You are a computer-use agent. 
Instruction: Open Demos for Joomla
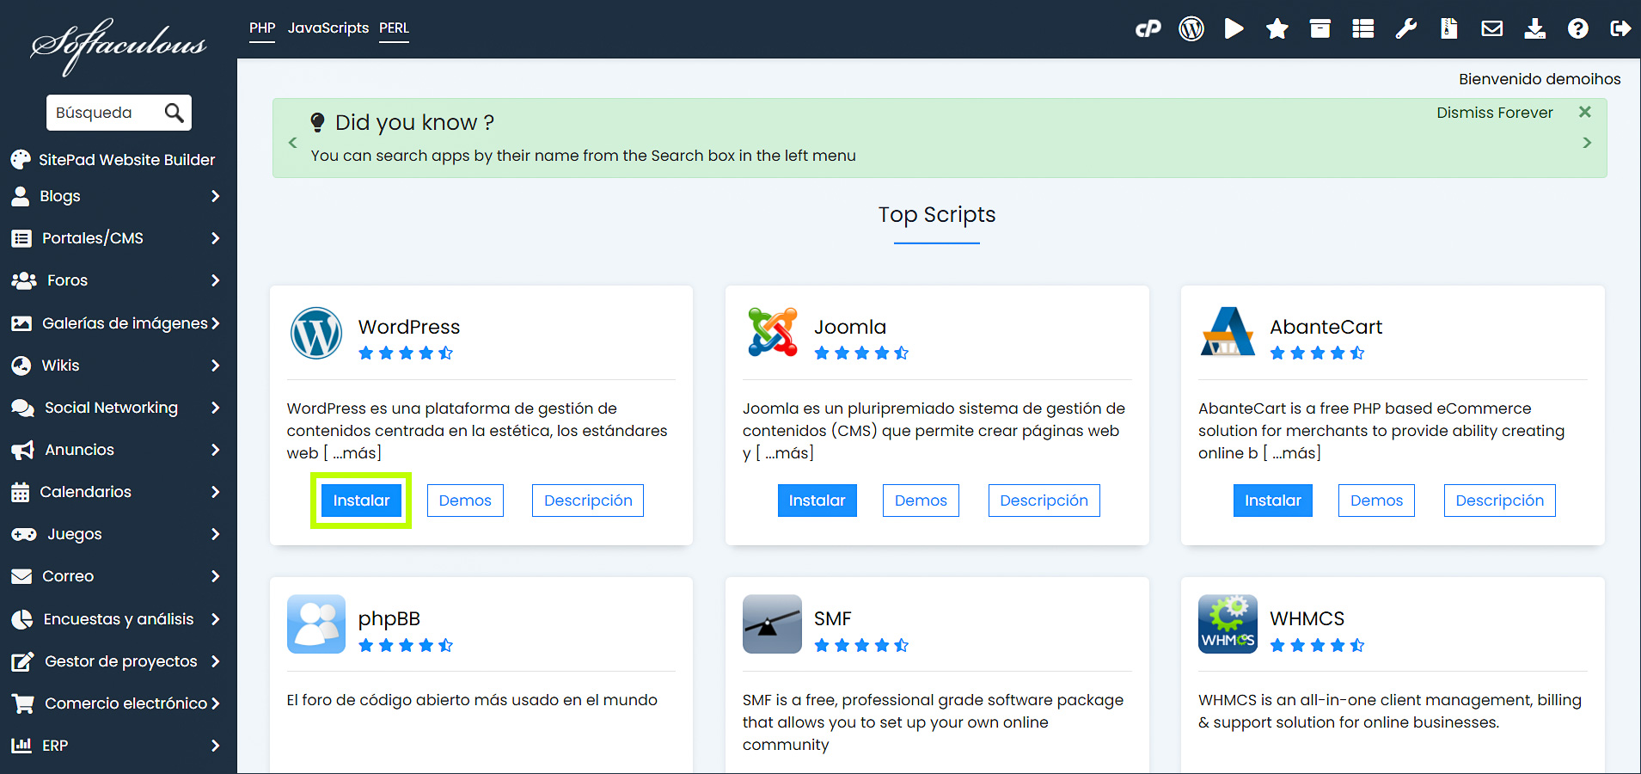point(920,501)
